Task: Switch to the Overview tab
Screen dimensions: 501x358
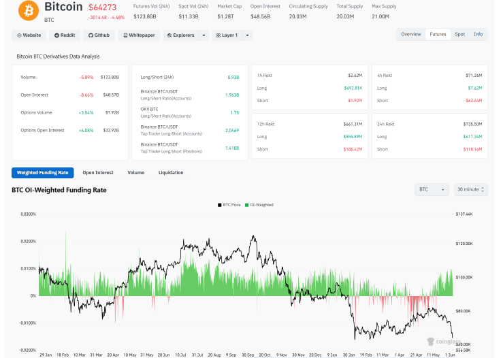Action: pyautogui.click(x=411, y=34)
